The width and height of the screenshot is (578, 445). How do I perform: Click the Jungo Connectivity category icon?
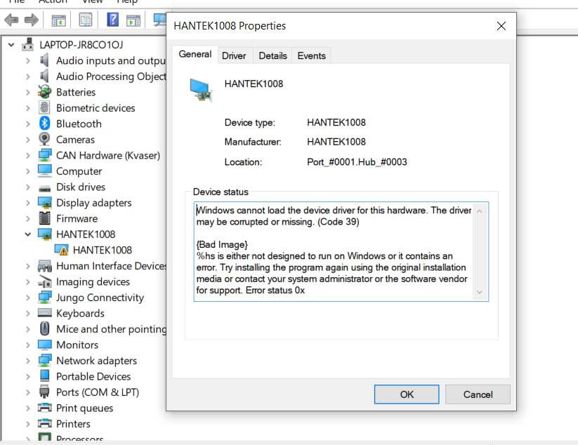coord(45,298)
